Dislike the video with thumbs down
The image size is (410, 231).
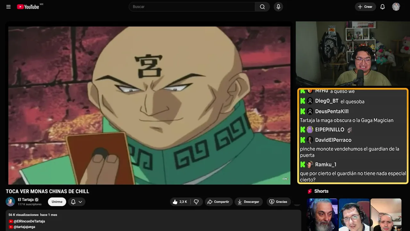pos(196,202)
